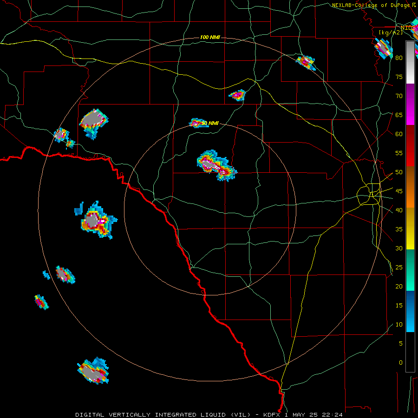Click the scale value 45 label
Viewport: 418px width, 418px height.
(x=399, y=191)
